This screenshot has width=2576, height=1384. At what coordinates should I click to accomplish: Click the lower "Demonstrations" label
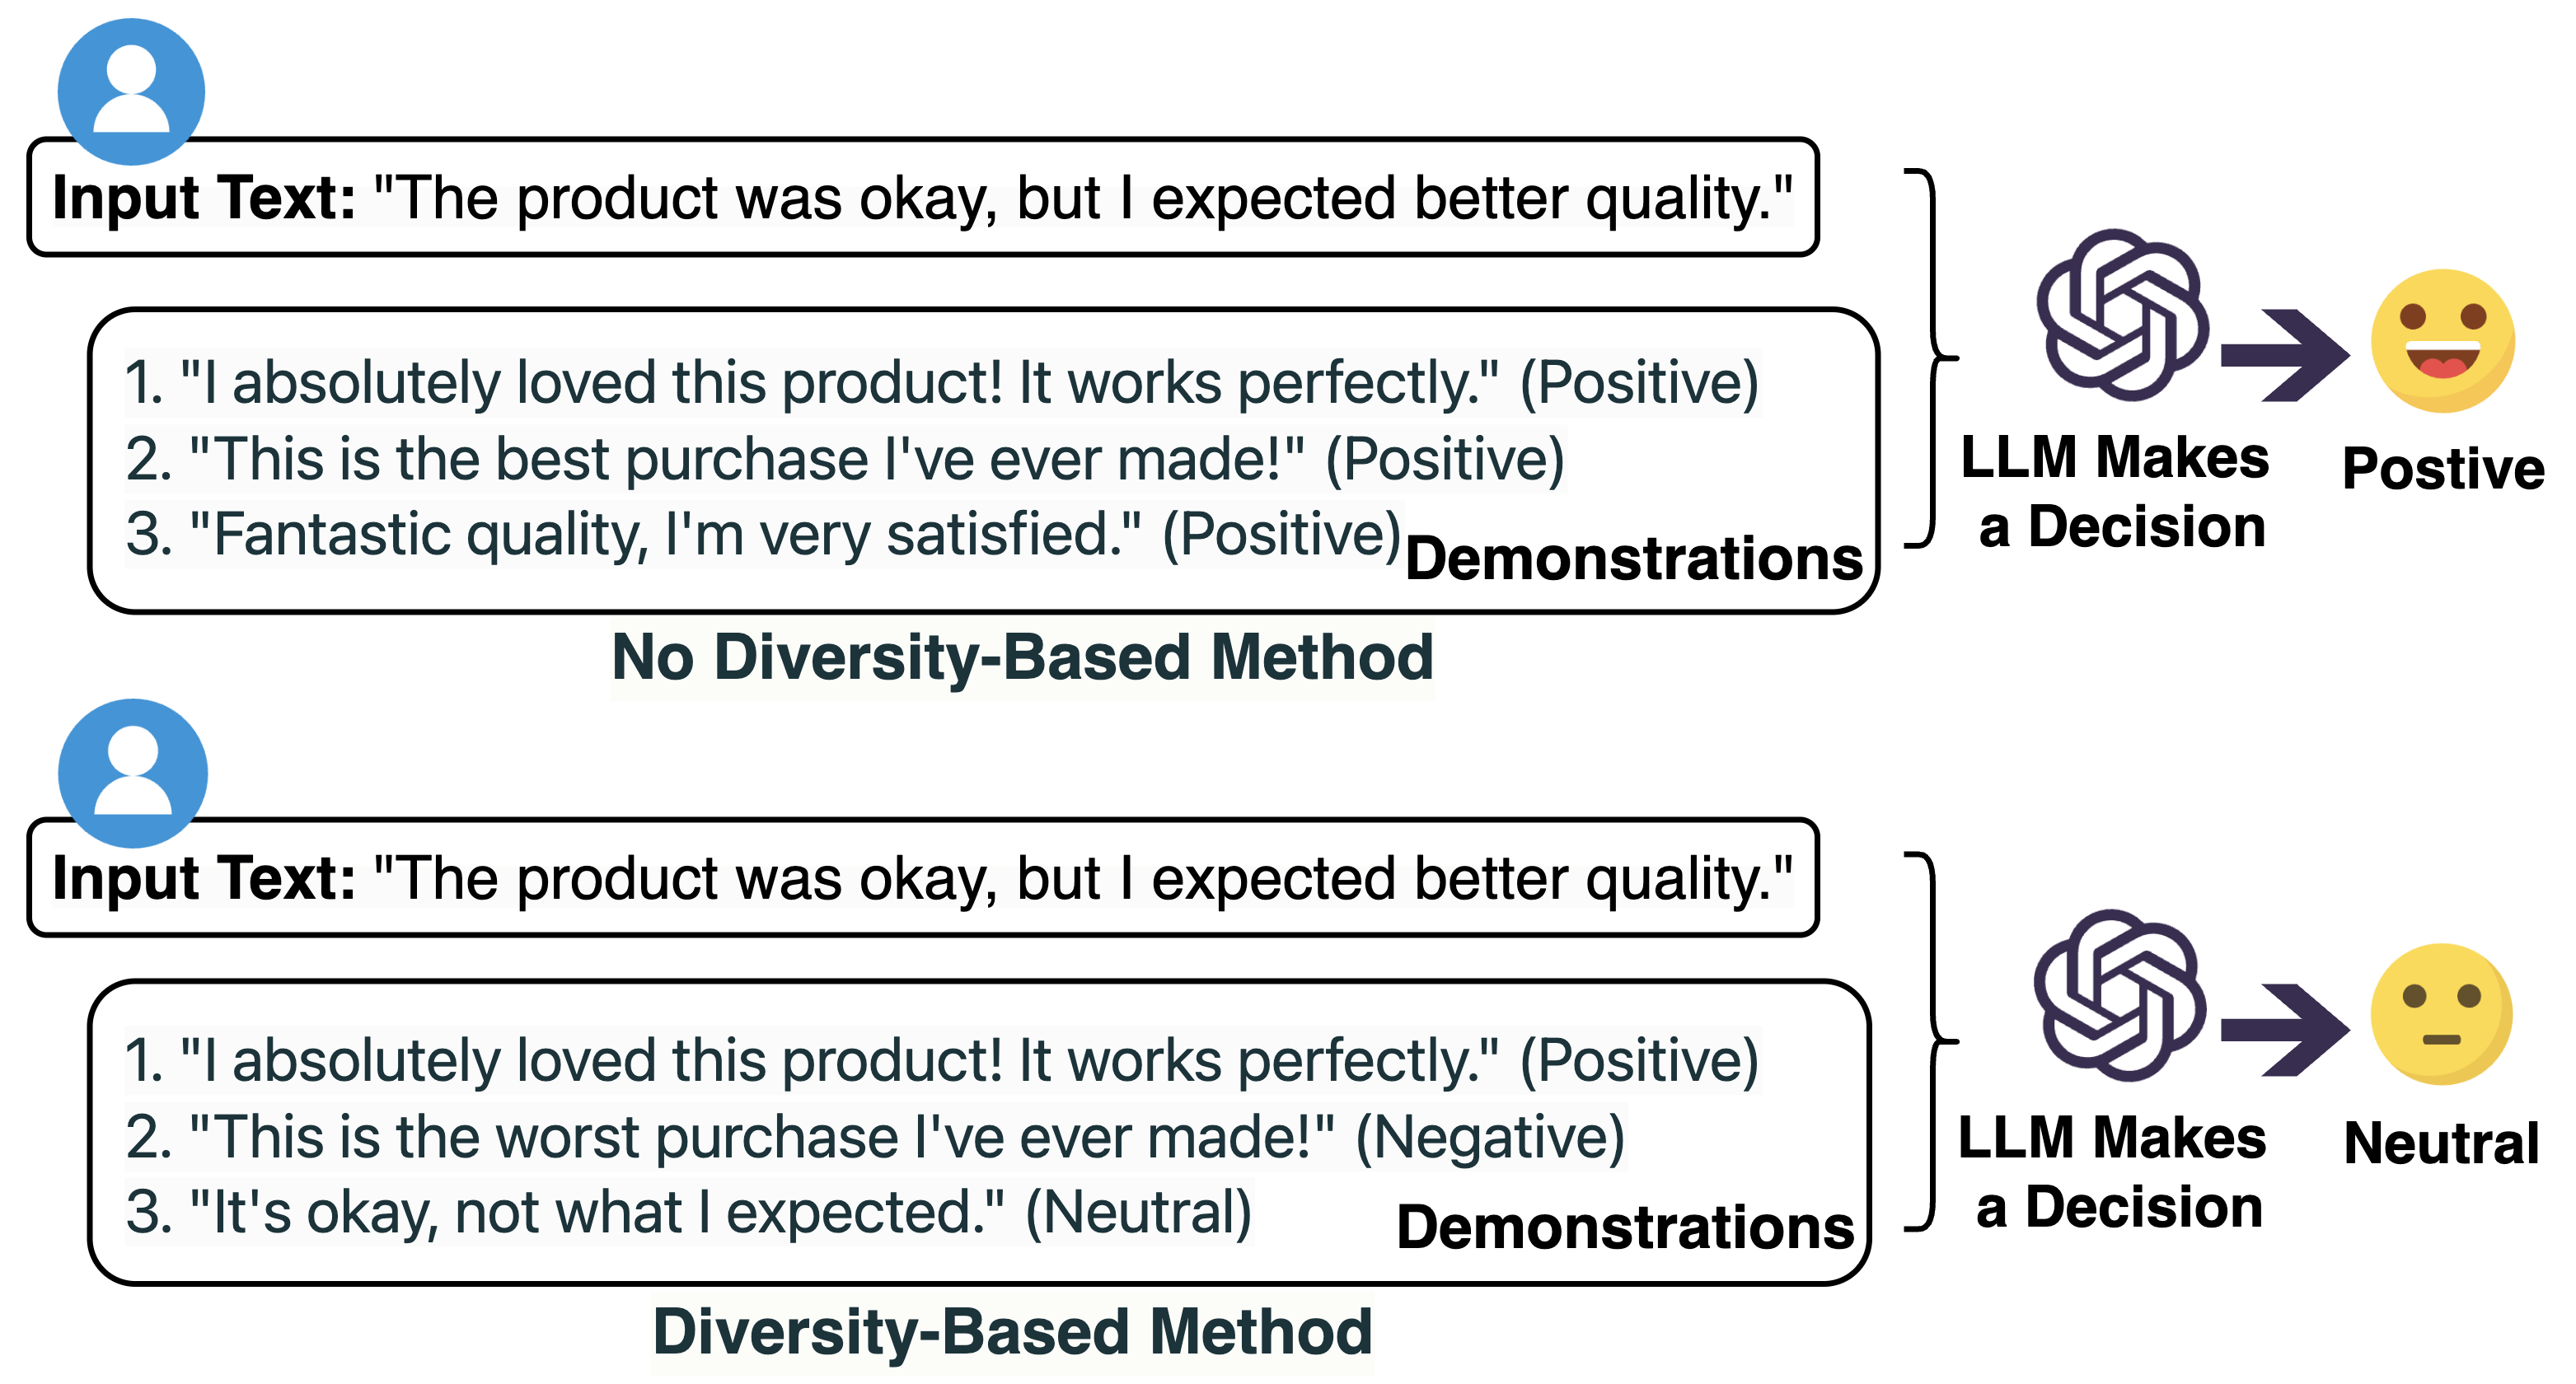[x=1625, y=1227]
